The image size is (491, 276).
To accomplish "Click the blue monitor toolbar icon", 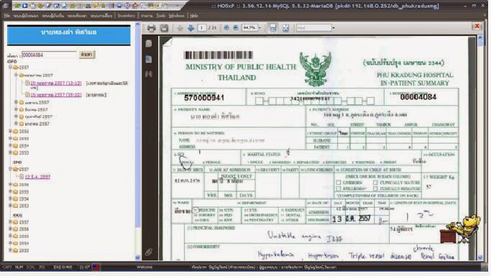I will tap(119, 6).
